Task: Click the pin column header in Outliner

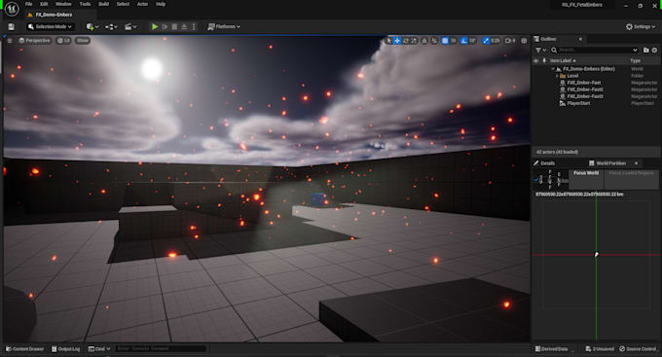Action: point(544,60)
